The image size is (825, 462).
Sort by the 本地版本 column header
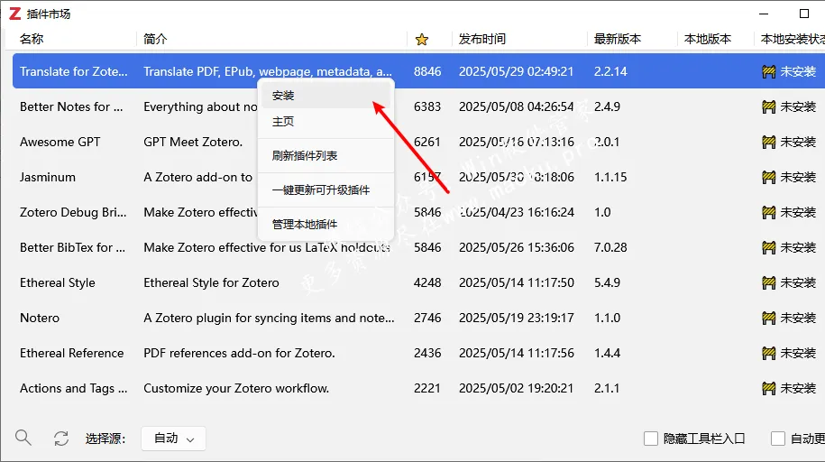coord(708,39)
